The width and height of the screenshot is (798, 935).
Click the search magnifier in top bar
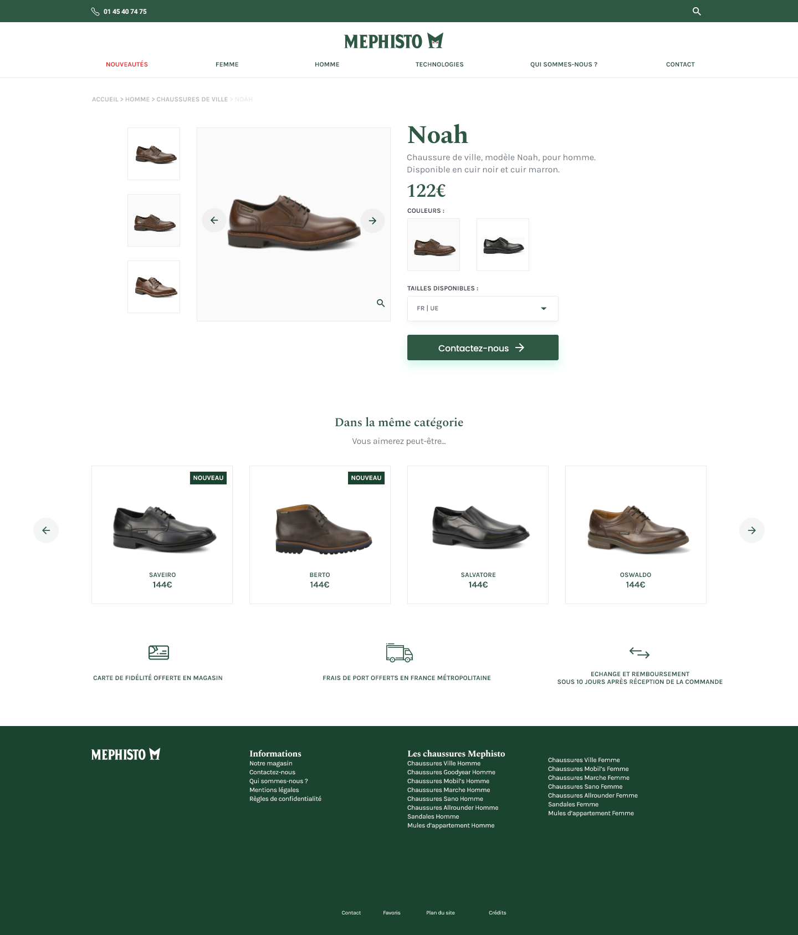point(697,11)
